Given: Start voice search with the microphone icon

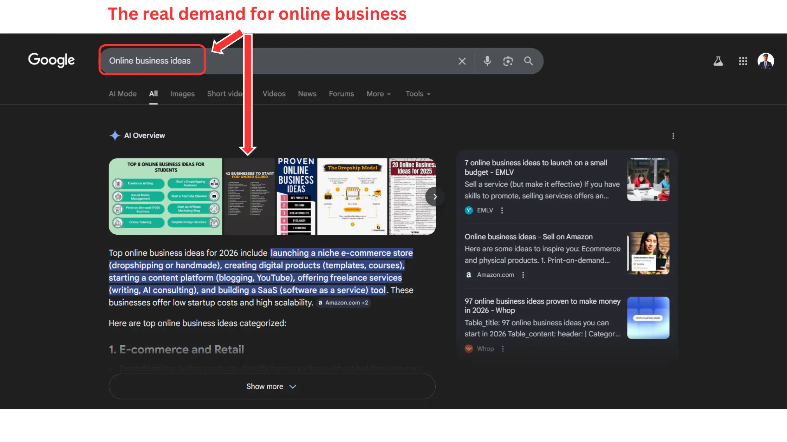Looking at the screenshot, I should coord(487,61).
